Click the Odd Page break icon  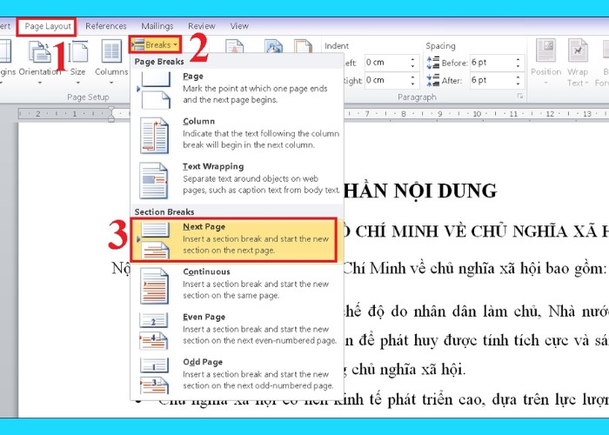pos(154,376)
